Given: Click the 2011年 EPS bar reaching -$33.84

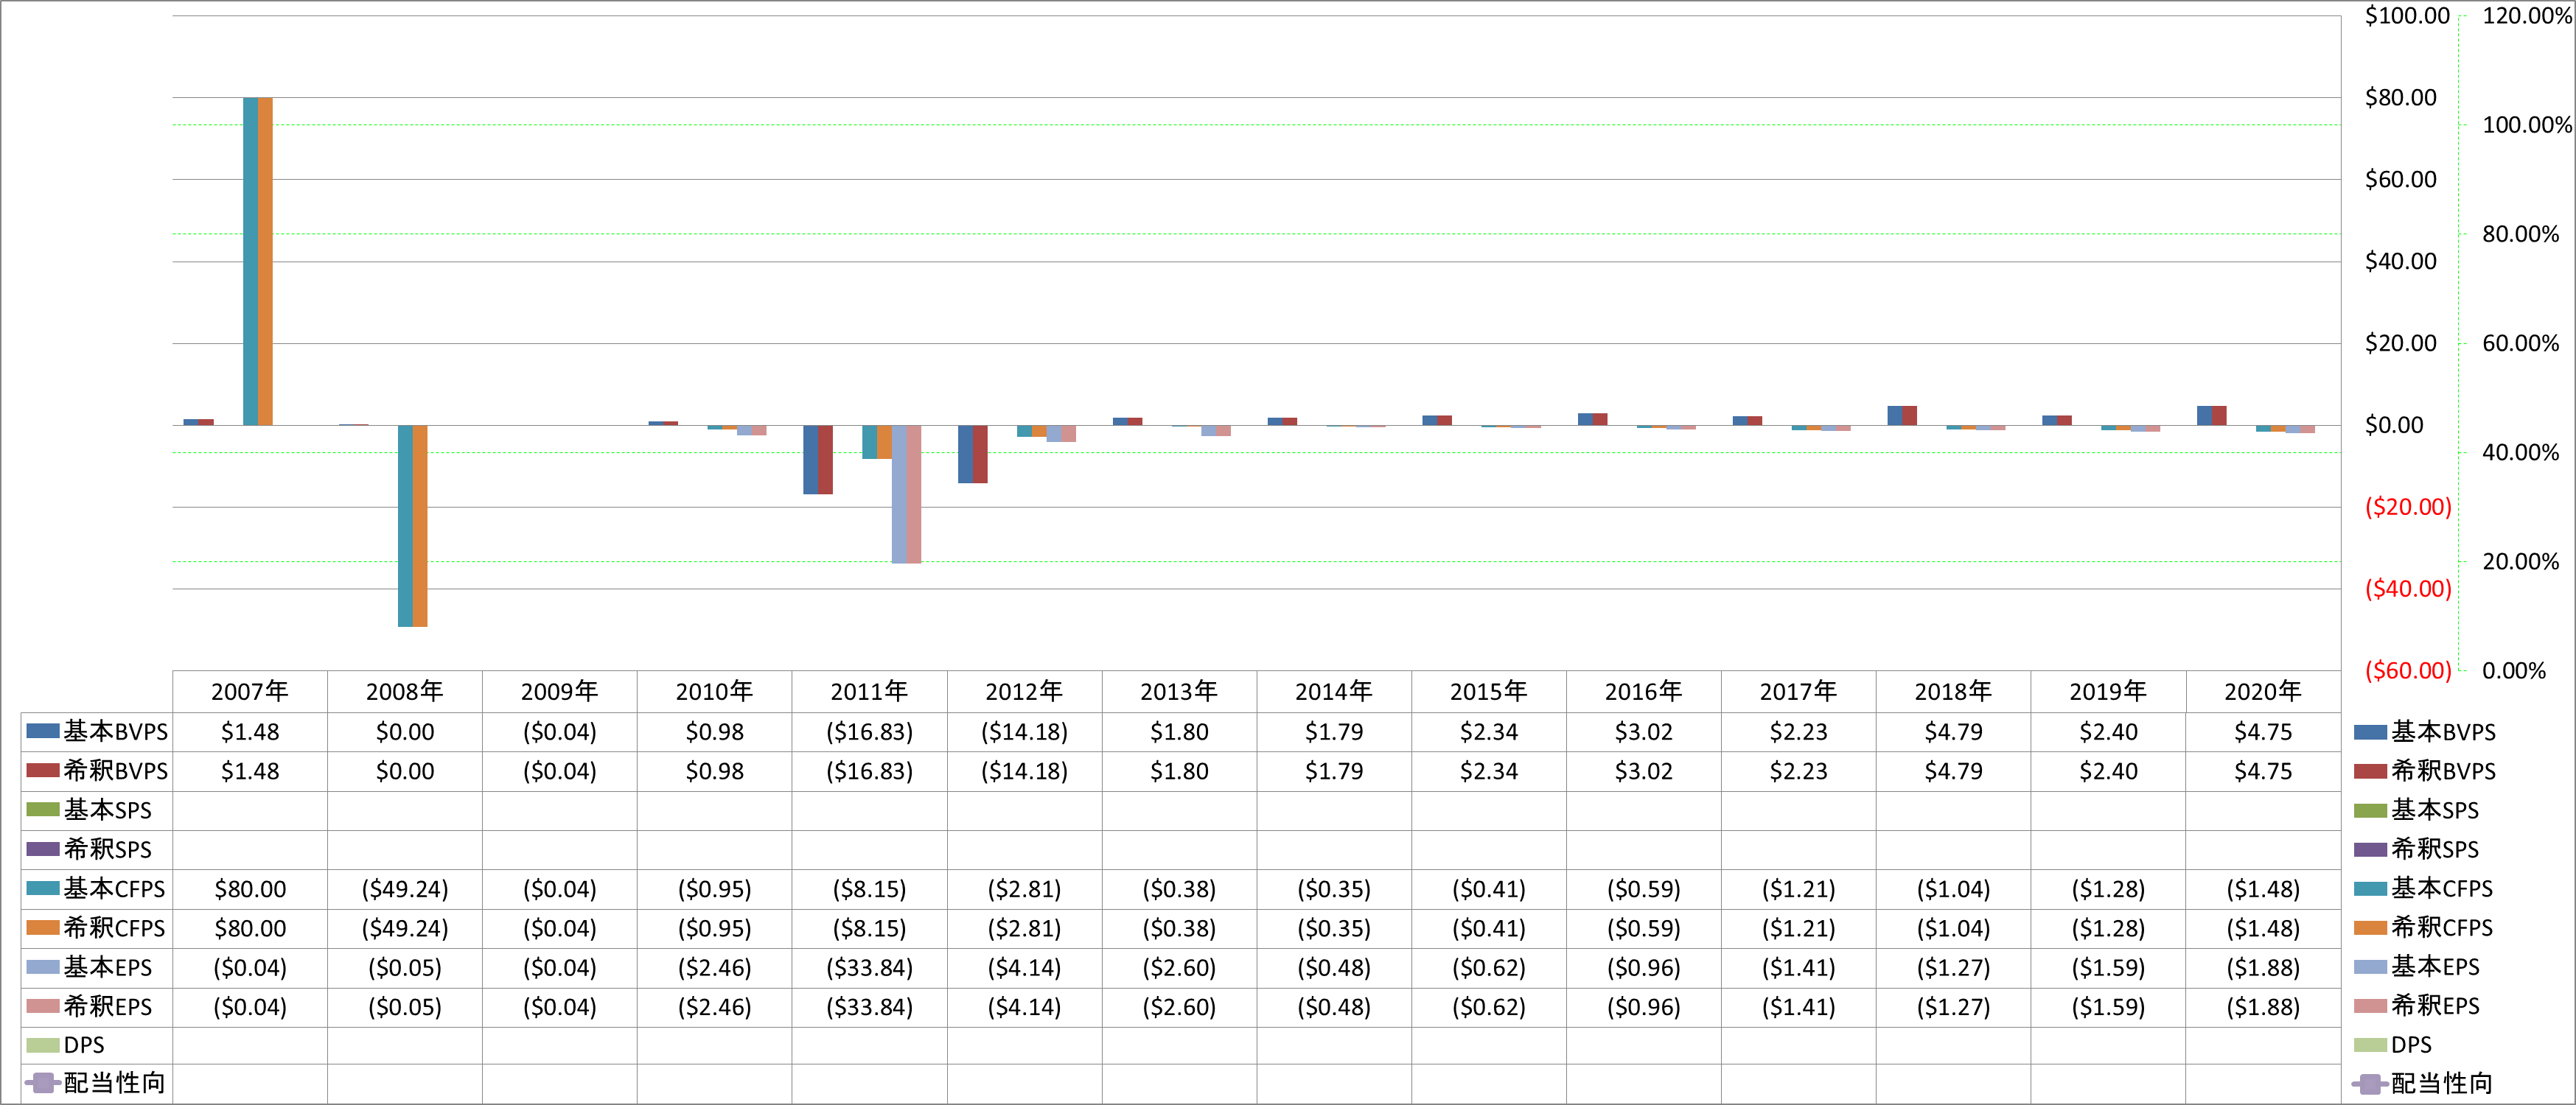Looking at the screenshot, I should click(x=907, y=494).
